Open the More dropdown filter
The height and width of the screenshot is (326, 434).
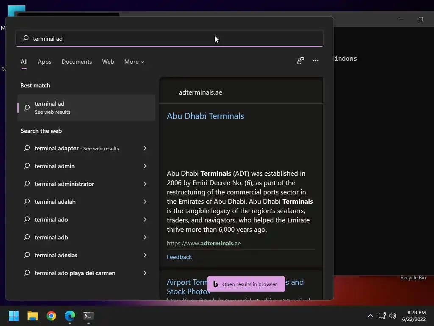[134, 62]
